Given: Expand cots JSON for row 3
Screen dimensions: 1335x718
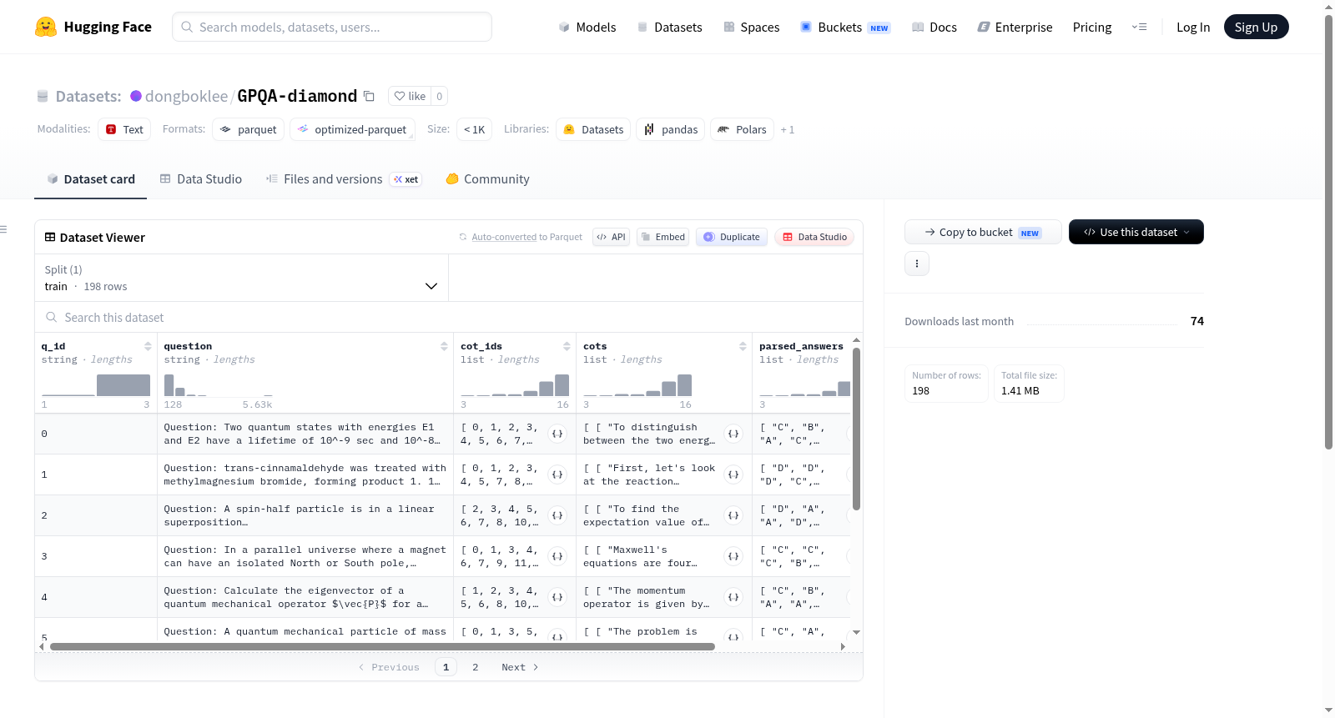Looking at the screenshot, I should (733, 556).
